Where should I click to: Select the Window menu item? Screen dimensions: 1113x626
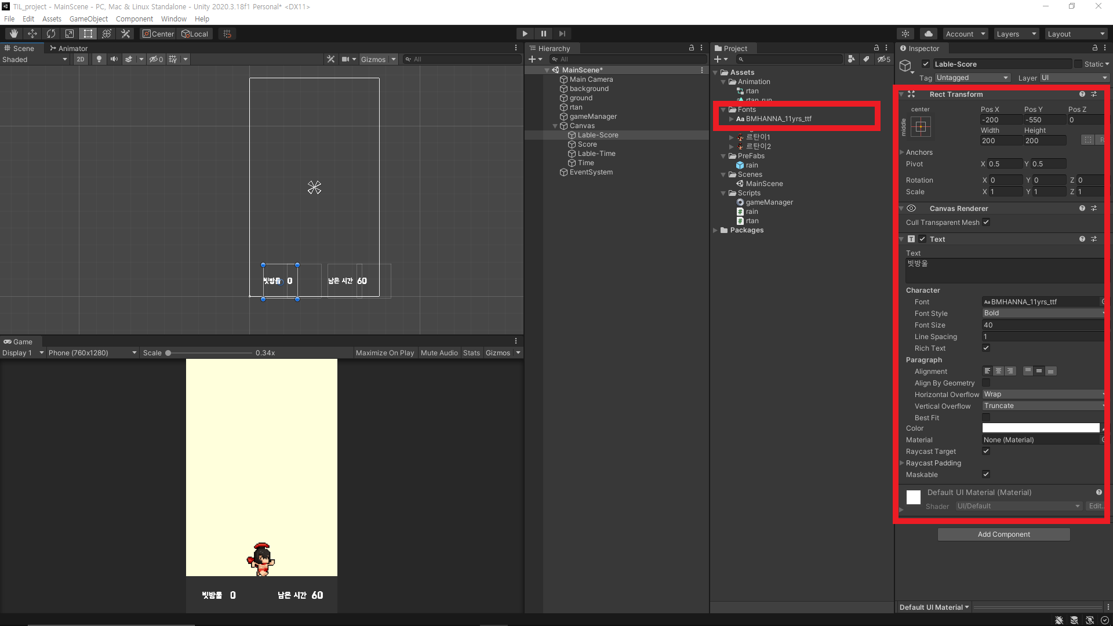[170, 19]
